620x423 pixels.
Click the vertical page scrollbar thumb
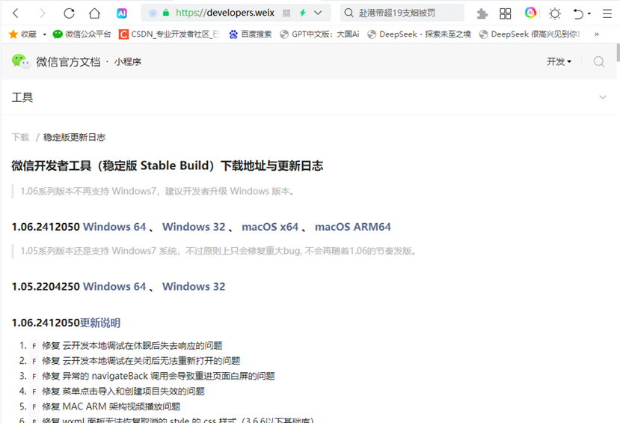(618, 52)
